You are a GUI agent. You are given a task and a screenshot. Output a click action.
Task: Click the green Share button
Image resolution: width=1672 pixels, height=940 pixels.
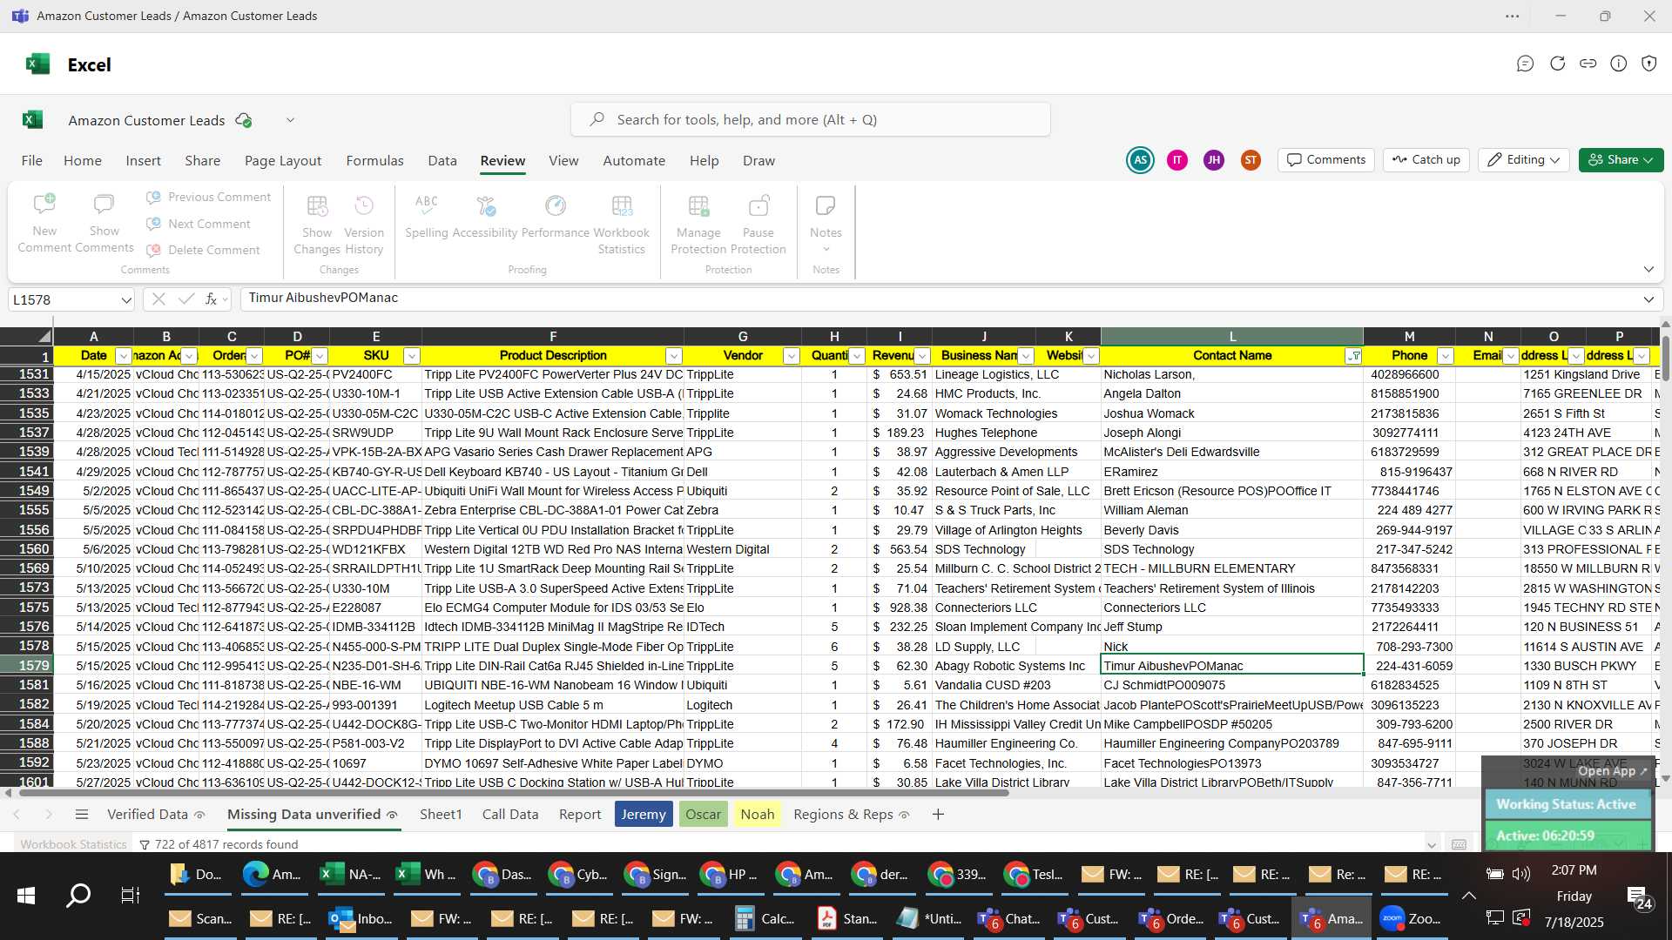pyautogui.click(x=1621, y=160)
